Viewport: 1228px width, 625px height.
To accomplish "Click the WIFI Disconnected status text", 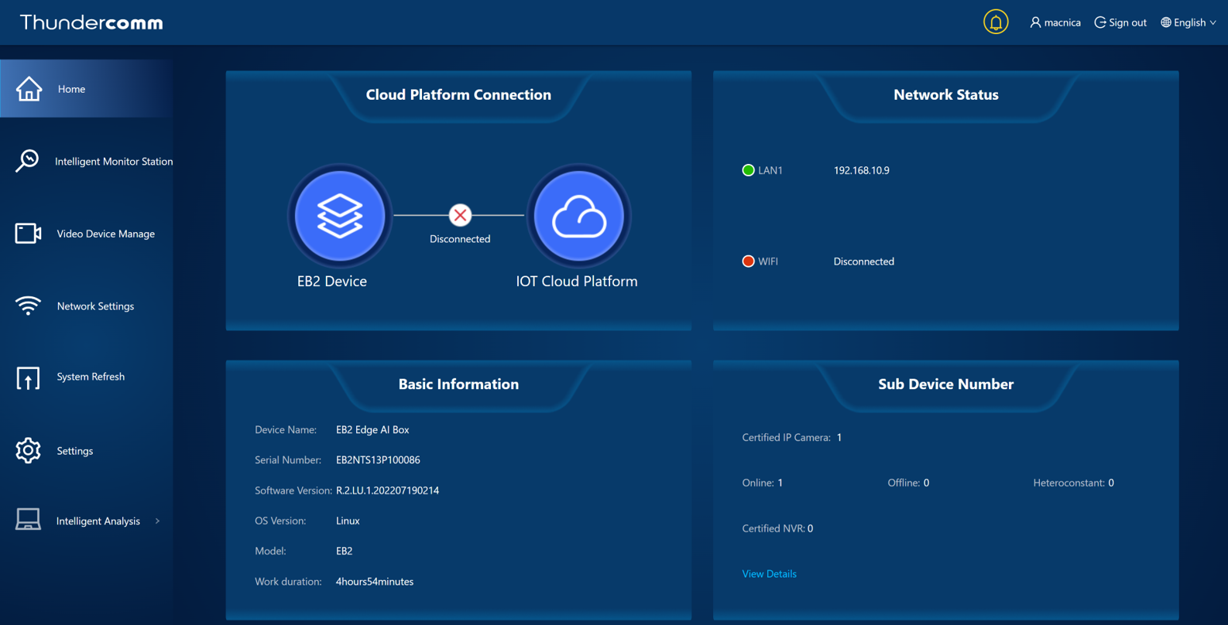I will (863, 261).
